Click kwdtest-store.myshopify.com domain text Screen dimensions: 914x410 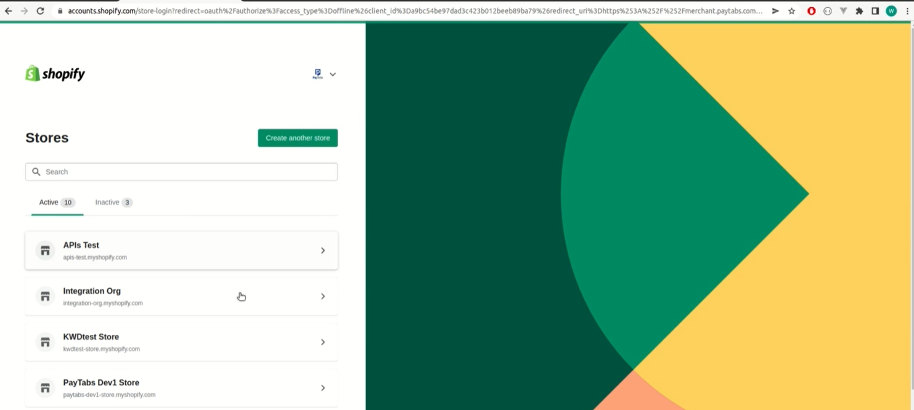click(101, 349)
